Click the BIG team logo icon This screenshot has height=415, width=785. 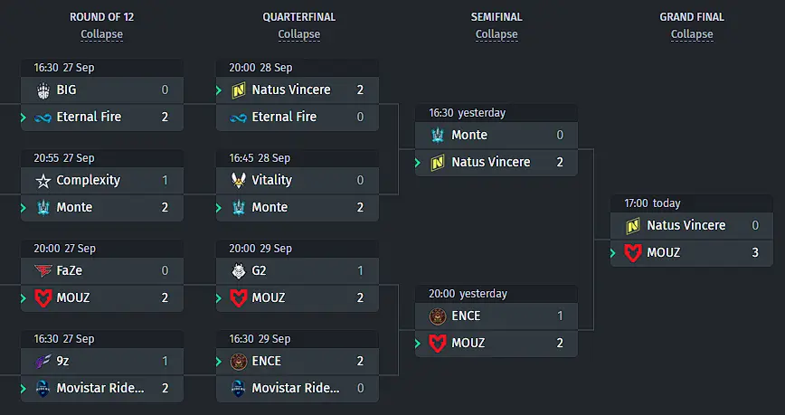point(43,90)
